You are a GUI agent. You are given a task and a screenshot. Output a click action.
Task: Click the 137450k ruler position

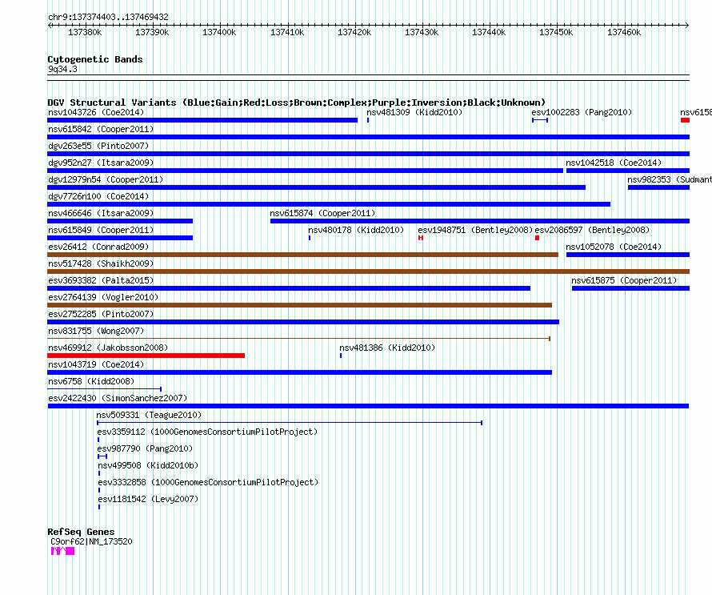pos(556,32)
